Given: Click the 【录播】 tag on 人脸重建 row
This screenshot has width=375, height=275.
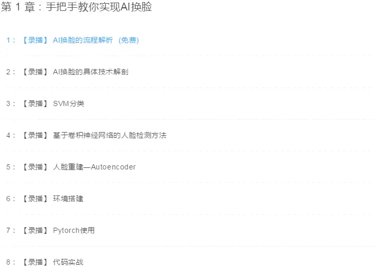Looking at the screenshot, I should pyautogui.click(x=35, y=167).
